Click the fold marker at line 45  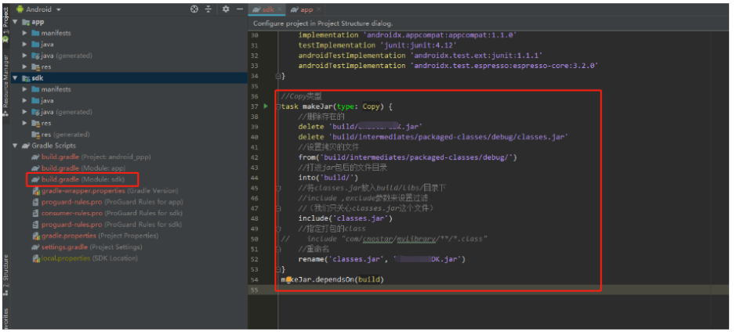pos(278,188)
